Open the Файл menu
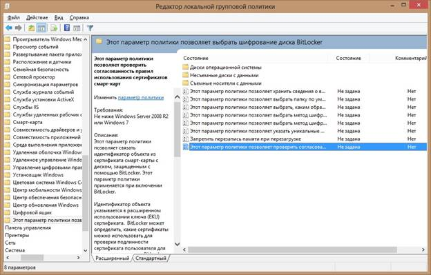 coord(14,17)
